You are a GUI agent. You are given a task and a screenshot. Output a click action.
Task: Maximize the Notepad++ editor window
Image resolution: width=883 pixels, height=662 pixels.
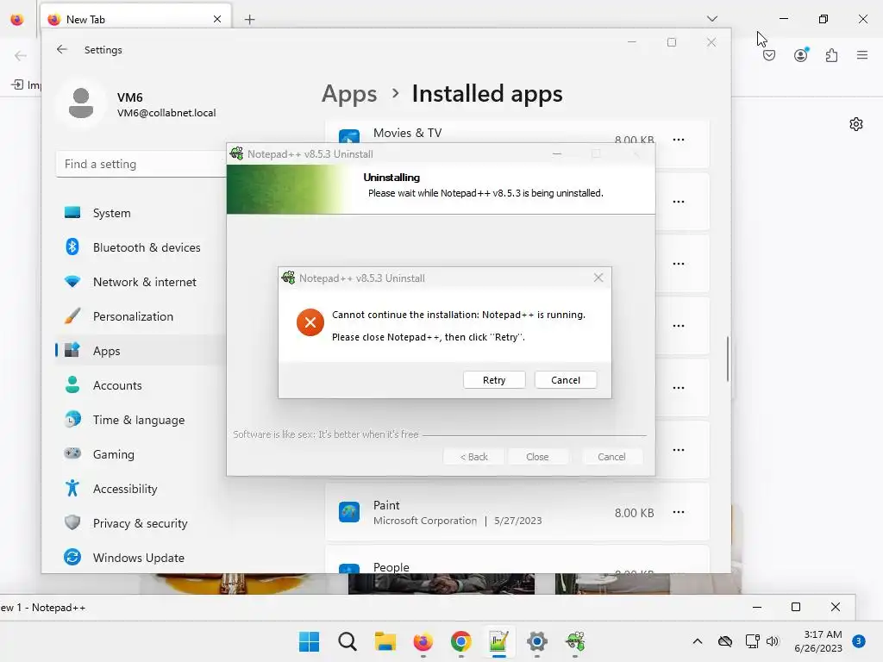[x=796, y=607]
